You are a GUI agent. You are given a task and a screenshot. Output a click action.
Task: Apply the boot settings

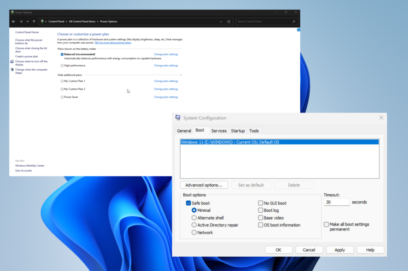pos(340,250)
